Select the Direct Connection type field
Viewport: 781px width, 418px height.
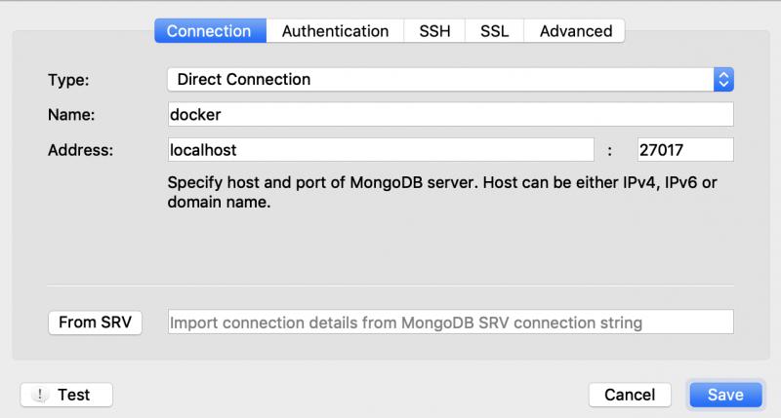click(450, 80)
